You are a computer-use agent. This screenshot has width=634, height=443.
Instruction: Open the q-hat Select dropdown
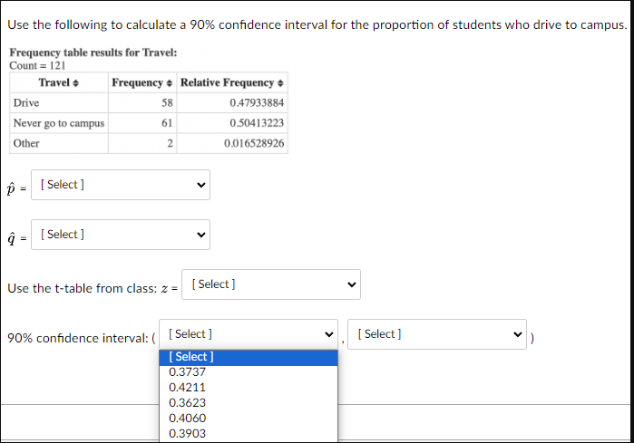(x=120, y=235)
